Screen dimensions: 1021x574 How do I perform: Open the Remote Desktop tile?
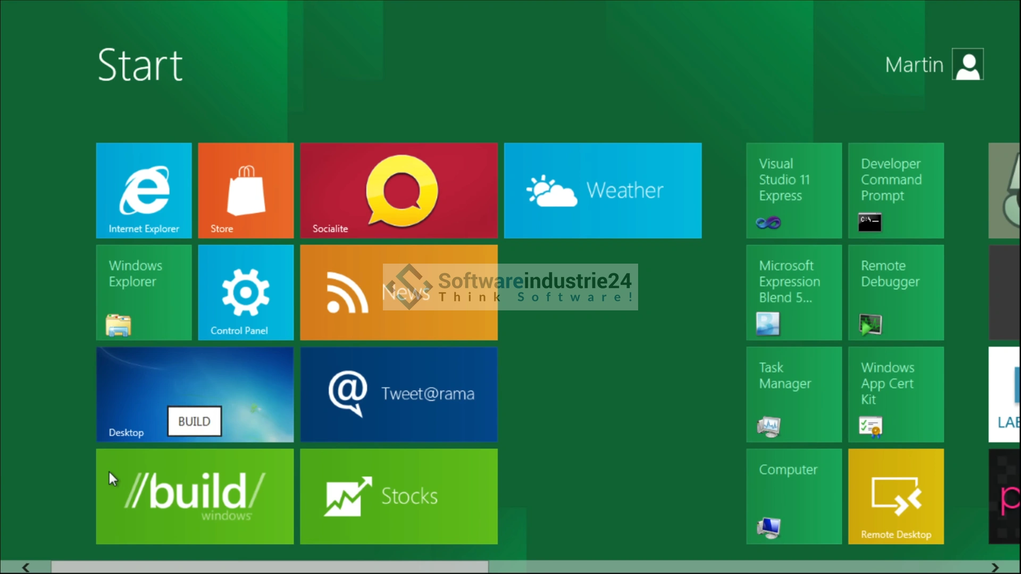click(896, 496)
